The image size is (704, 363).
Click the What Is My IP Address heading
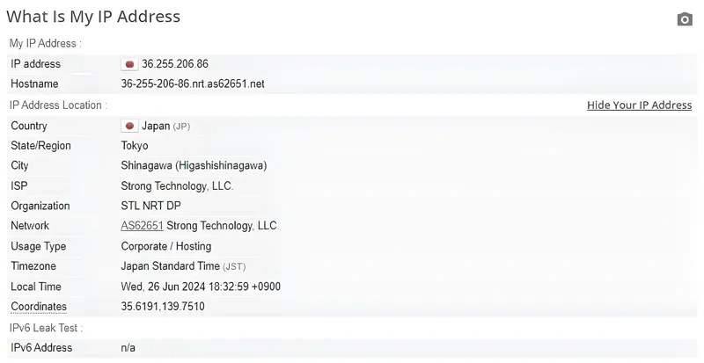(93, 17)
